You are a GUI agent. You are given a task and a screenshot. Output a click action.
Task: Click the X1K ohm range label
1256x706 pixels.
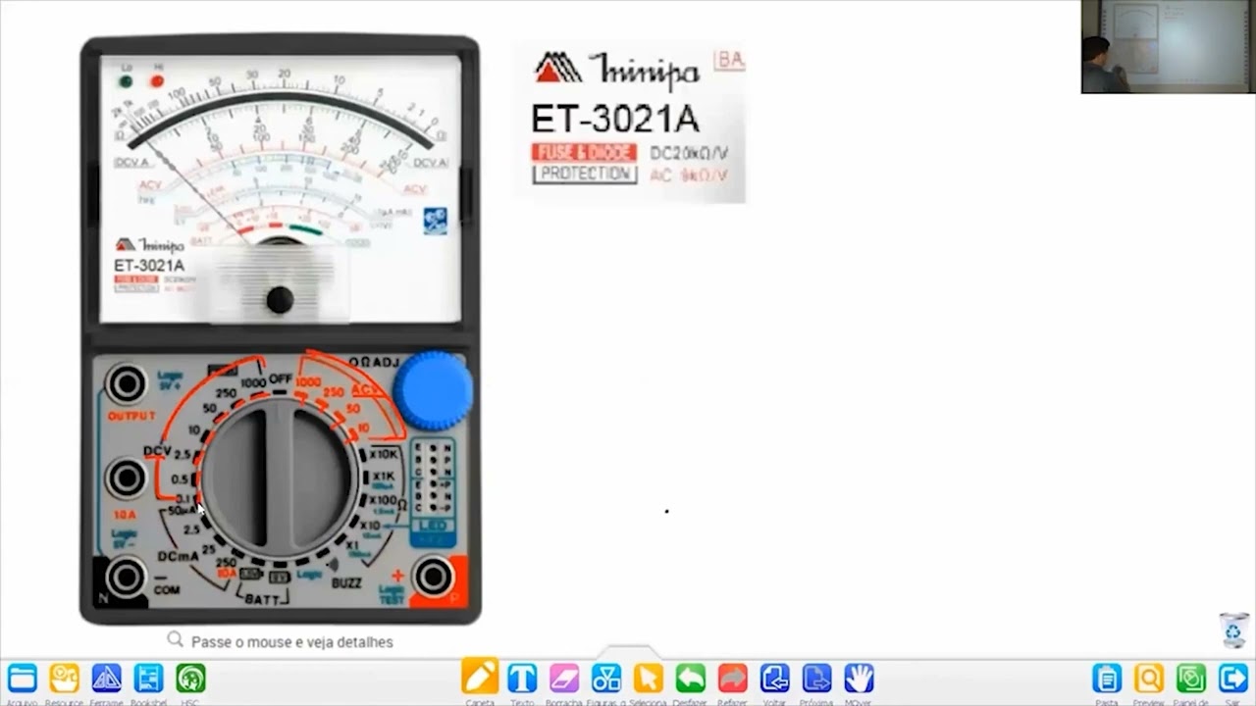coord(383,477)
